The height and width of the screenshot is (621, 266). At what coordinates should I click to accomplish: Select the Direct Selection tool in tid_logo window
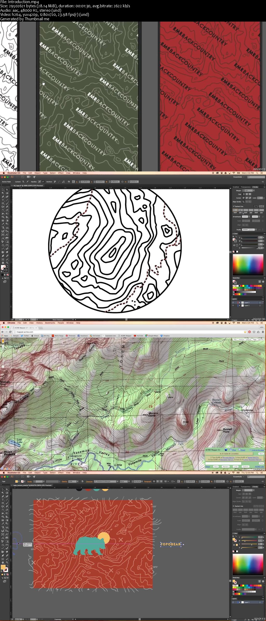point(7,190)
